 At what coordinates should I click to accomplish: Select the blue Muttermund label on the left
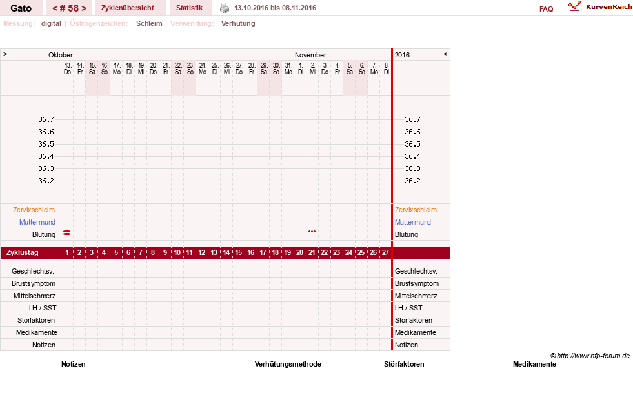click(37, 222)
